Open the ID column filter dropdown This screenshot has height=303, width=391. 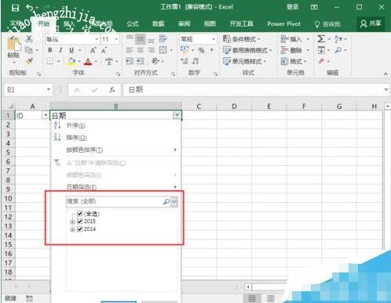point(46,115)
